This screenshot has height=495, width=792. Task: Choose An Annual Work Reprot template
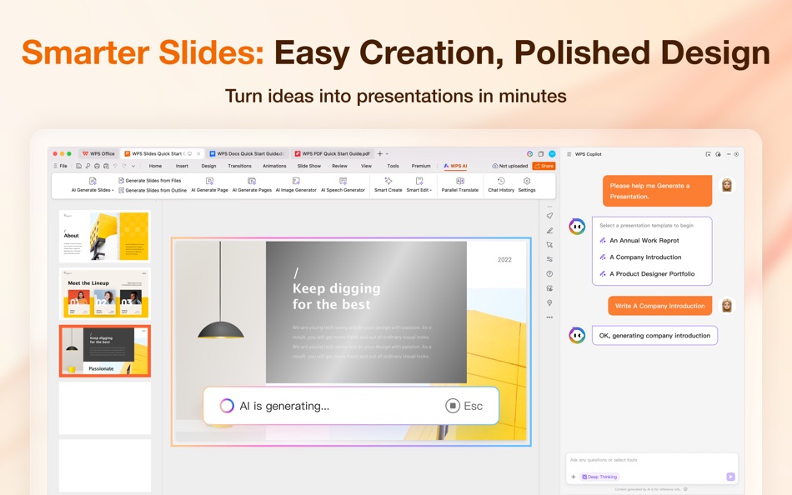(639, 241)
